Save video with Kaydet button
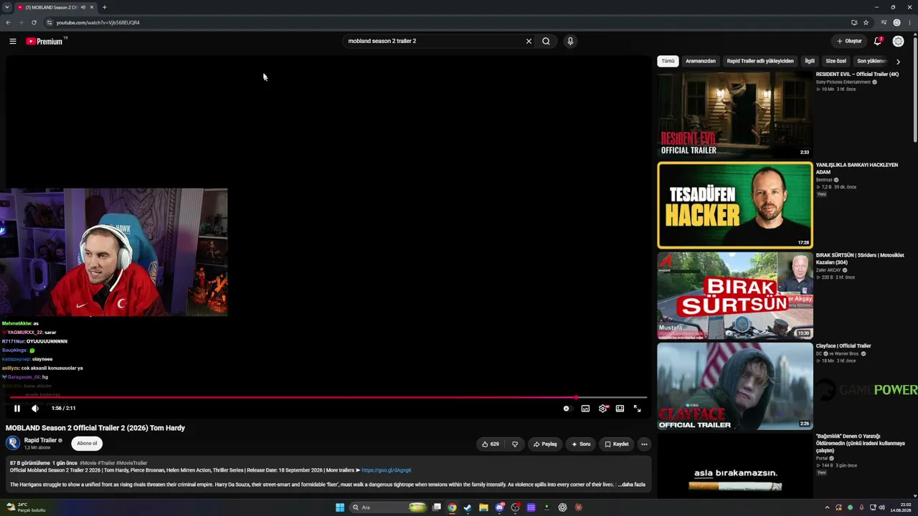 (x=617, y=444)
